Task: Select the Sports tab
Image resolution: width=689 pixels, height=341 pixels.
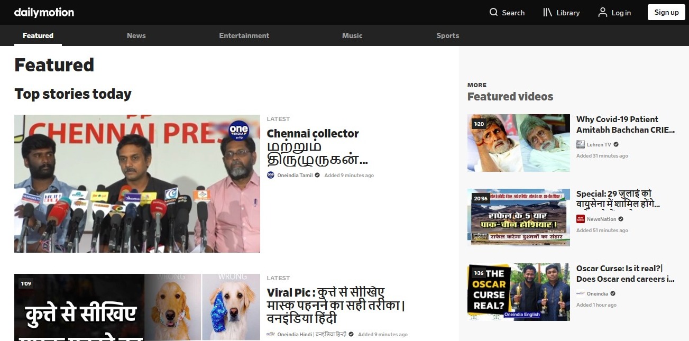Action: click(x=447, y=35)
